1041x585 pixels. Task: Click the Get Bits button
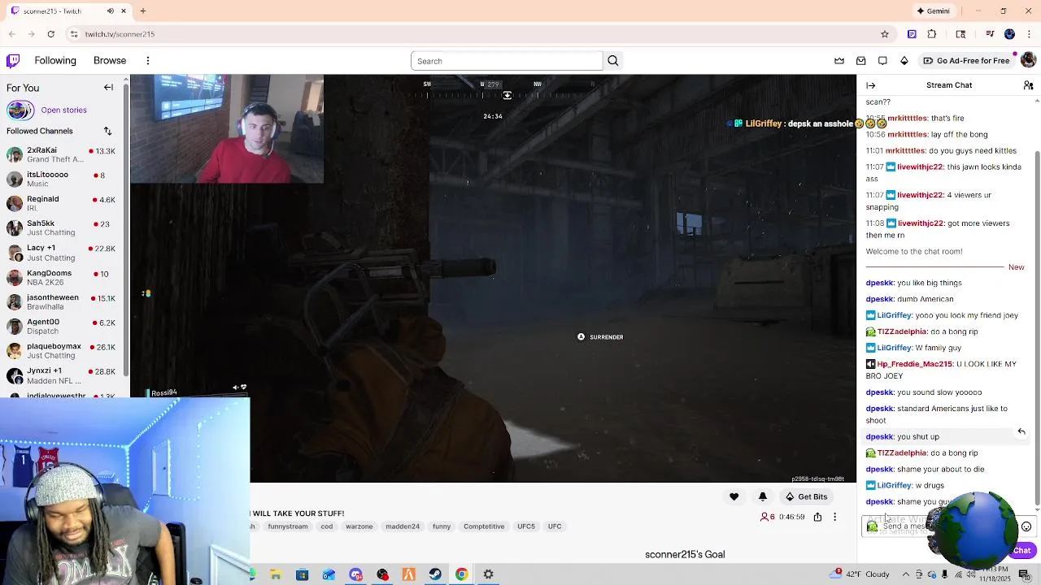click(806, 496)
